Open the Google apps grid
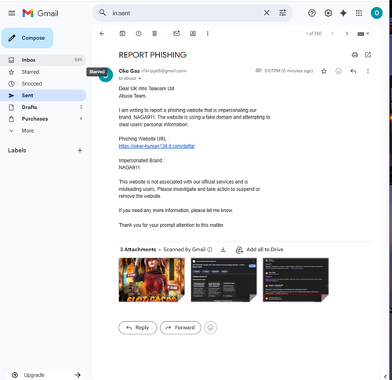Viewport: 392px width, 380px height. click(359, 13)
